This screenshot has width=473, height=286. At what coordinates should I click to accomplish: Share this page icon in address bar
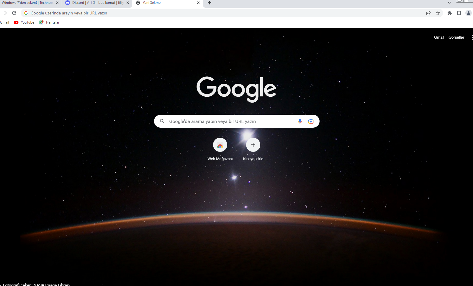pyautogui.click(x=428, y=13)
